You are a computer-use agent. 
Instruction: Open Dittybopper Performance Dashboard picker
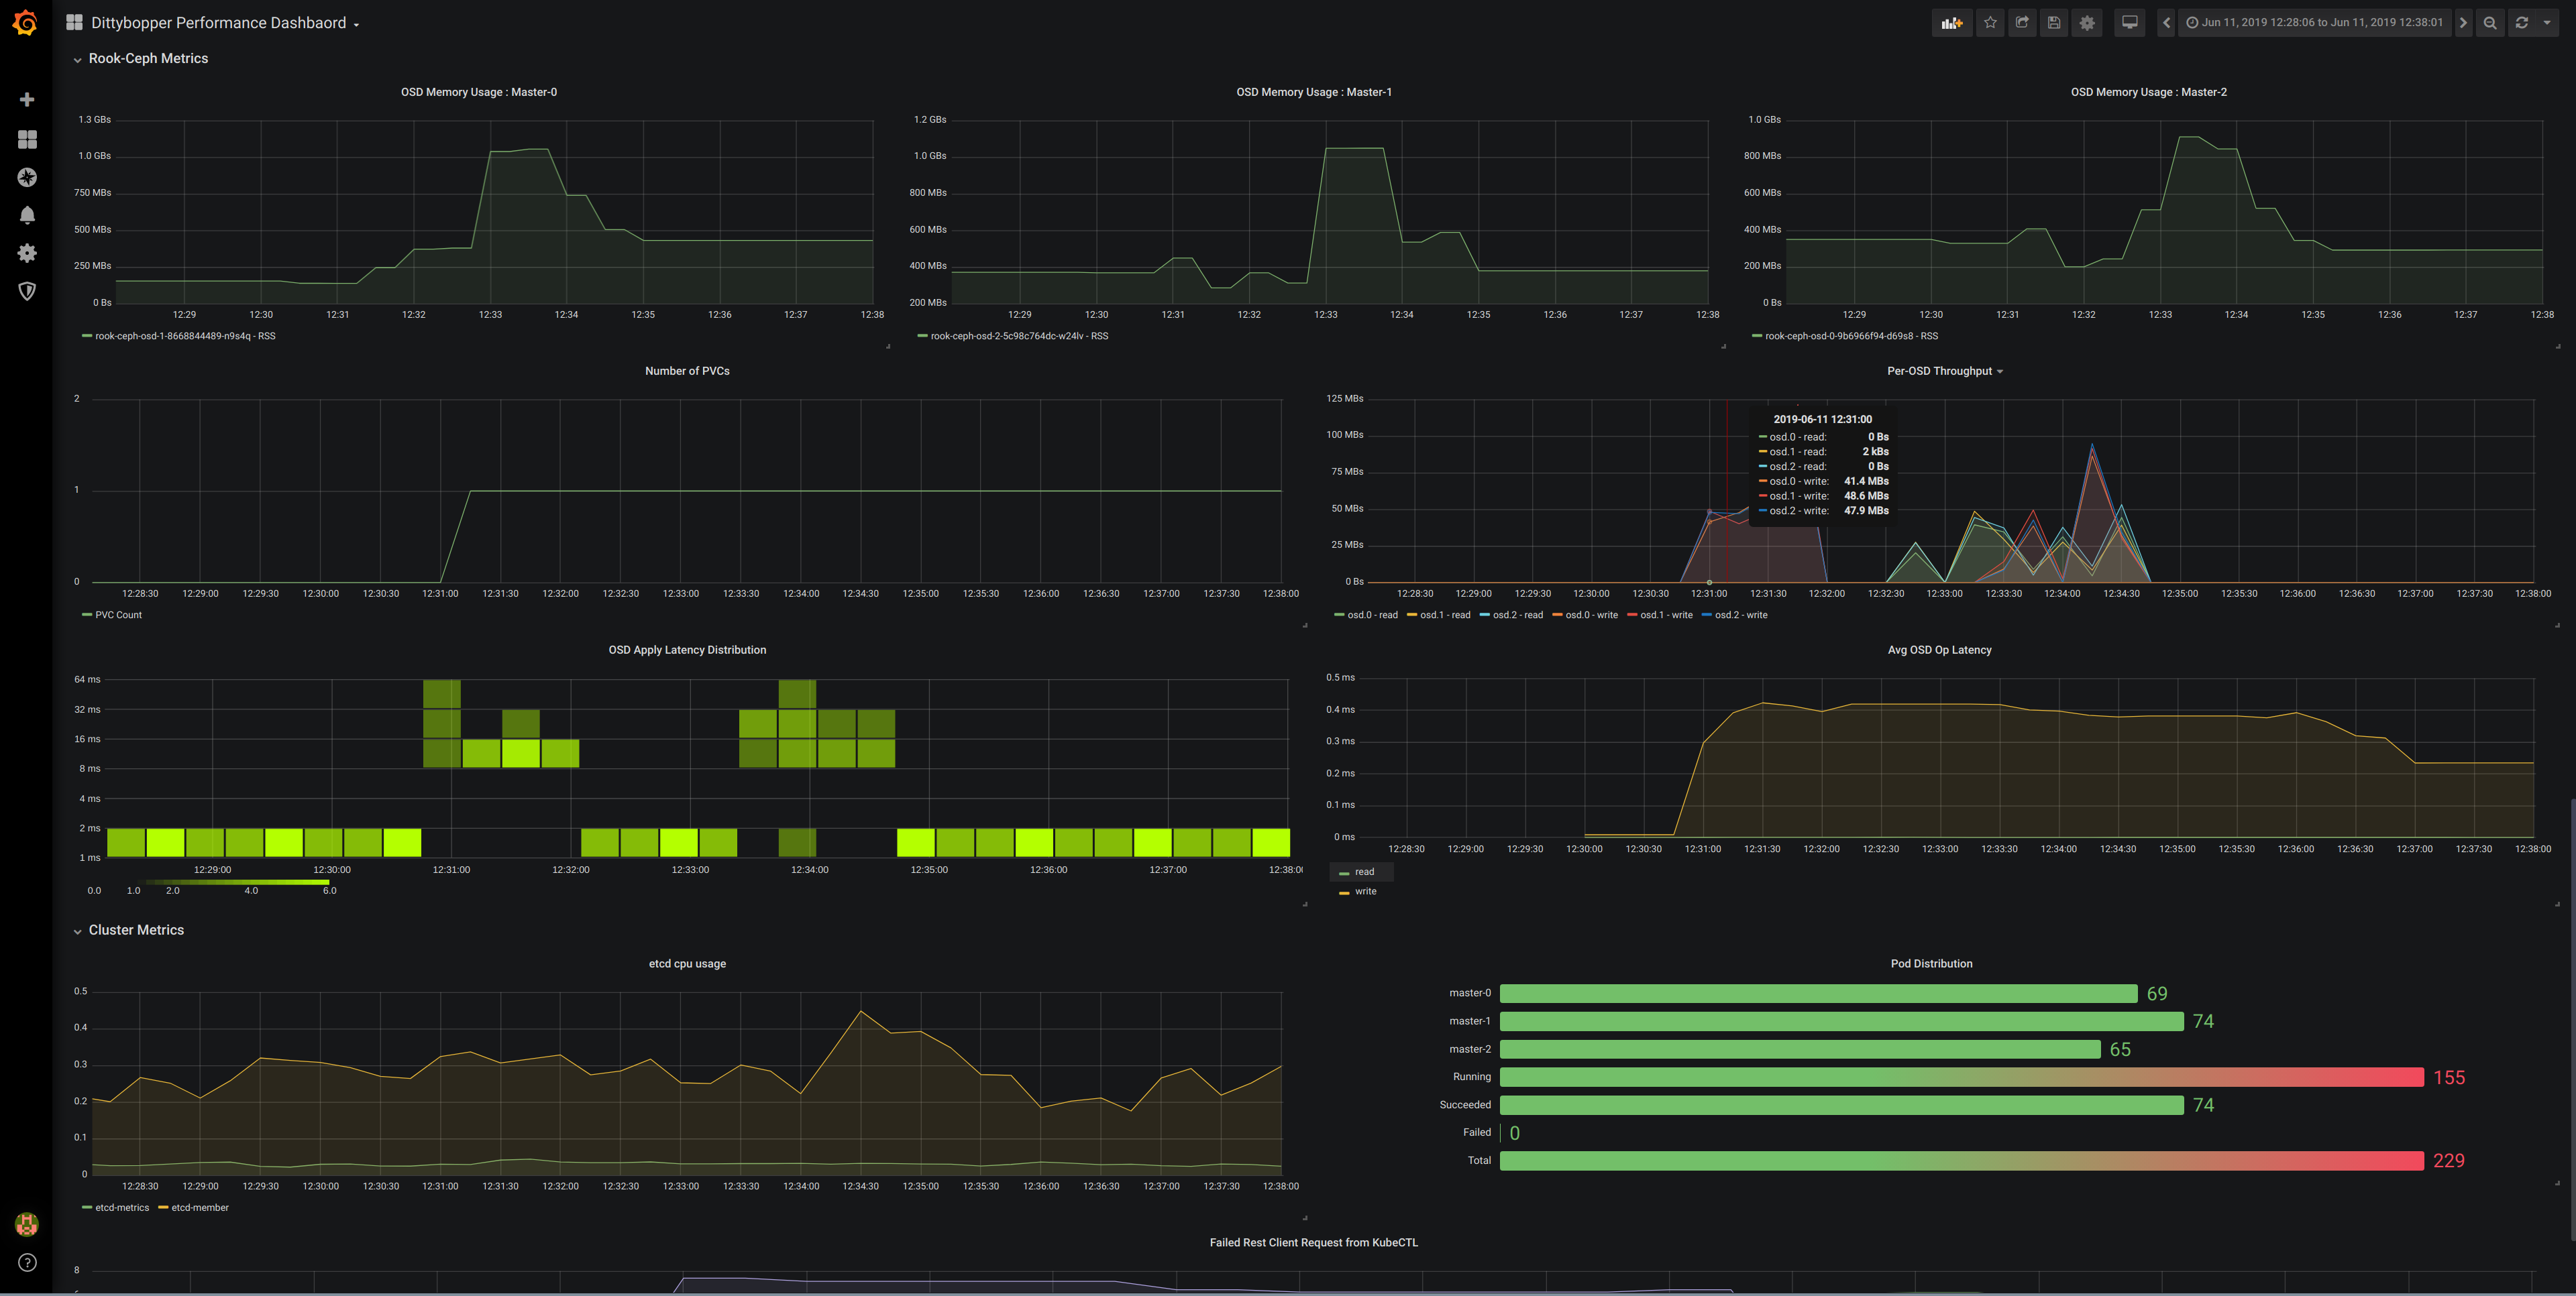pos(219,23)
